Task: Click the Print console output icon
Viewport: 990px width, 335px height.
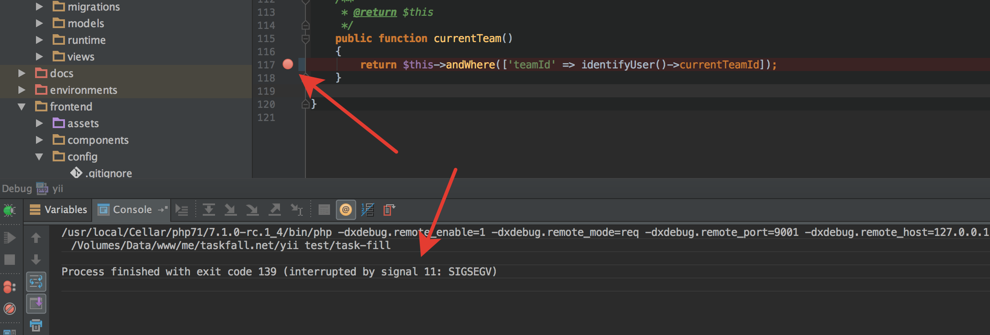Action: tap(36, 325)
